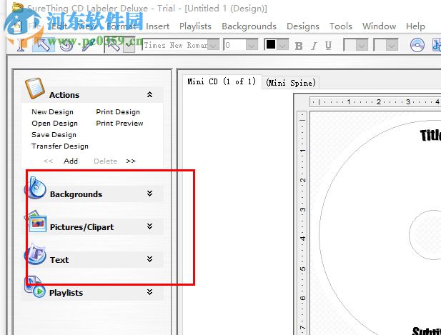
Task: Open the second empty combo box after underline
Action: click(x=392, y=45)
